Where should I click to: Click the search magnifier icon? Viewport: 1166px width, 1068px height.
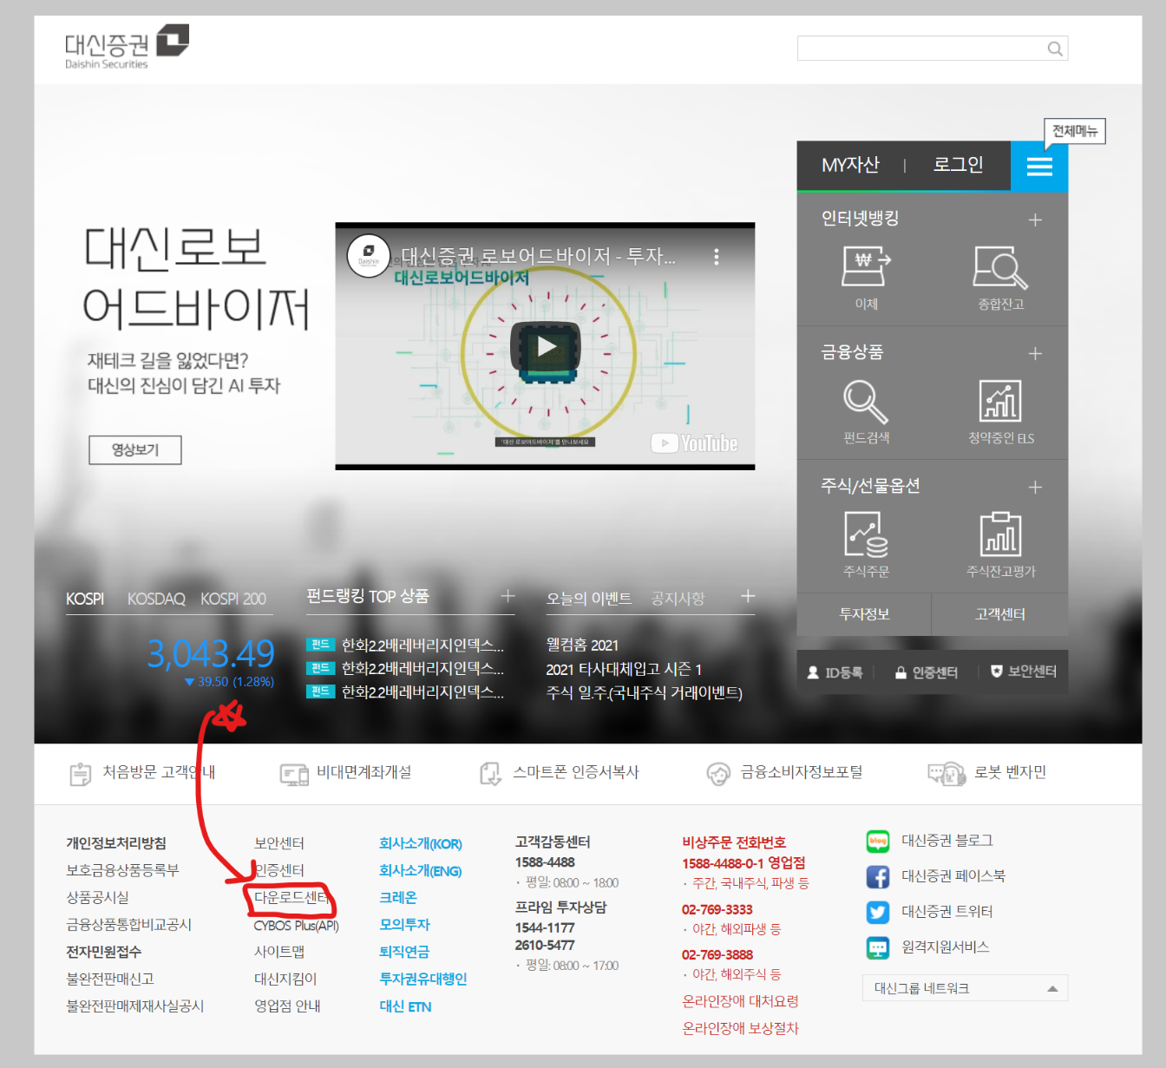(1055, 49)
